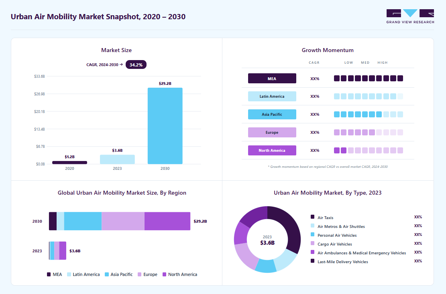Click the Cargo Air Vehicles legend swatch
The height and width of the screenshot is (294, 446).
pyautogui.click(x=312, y=243)
